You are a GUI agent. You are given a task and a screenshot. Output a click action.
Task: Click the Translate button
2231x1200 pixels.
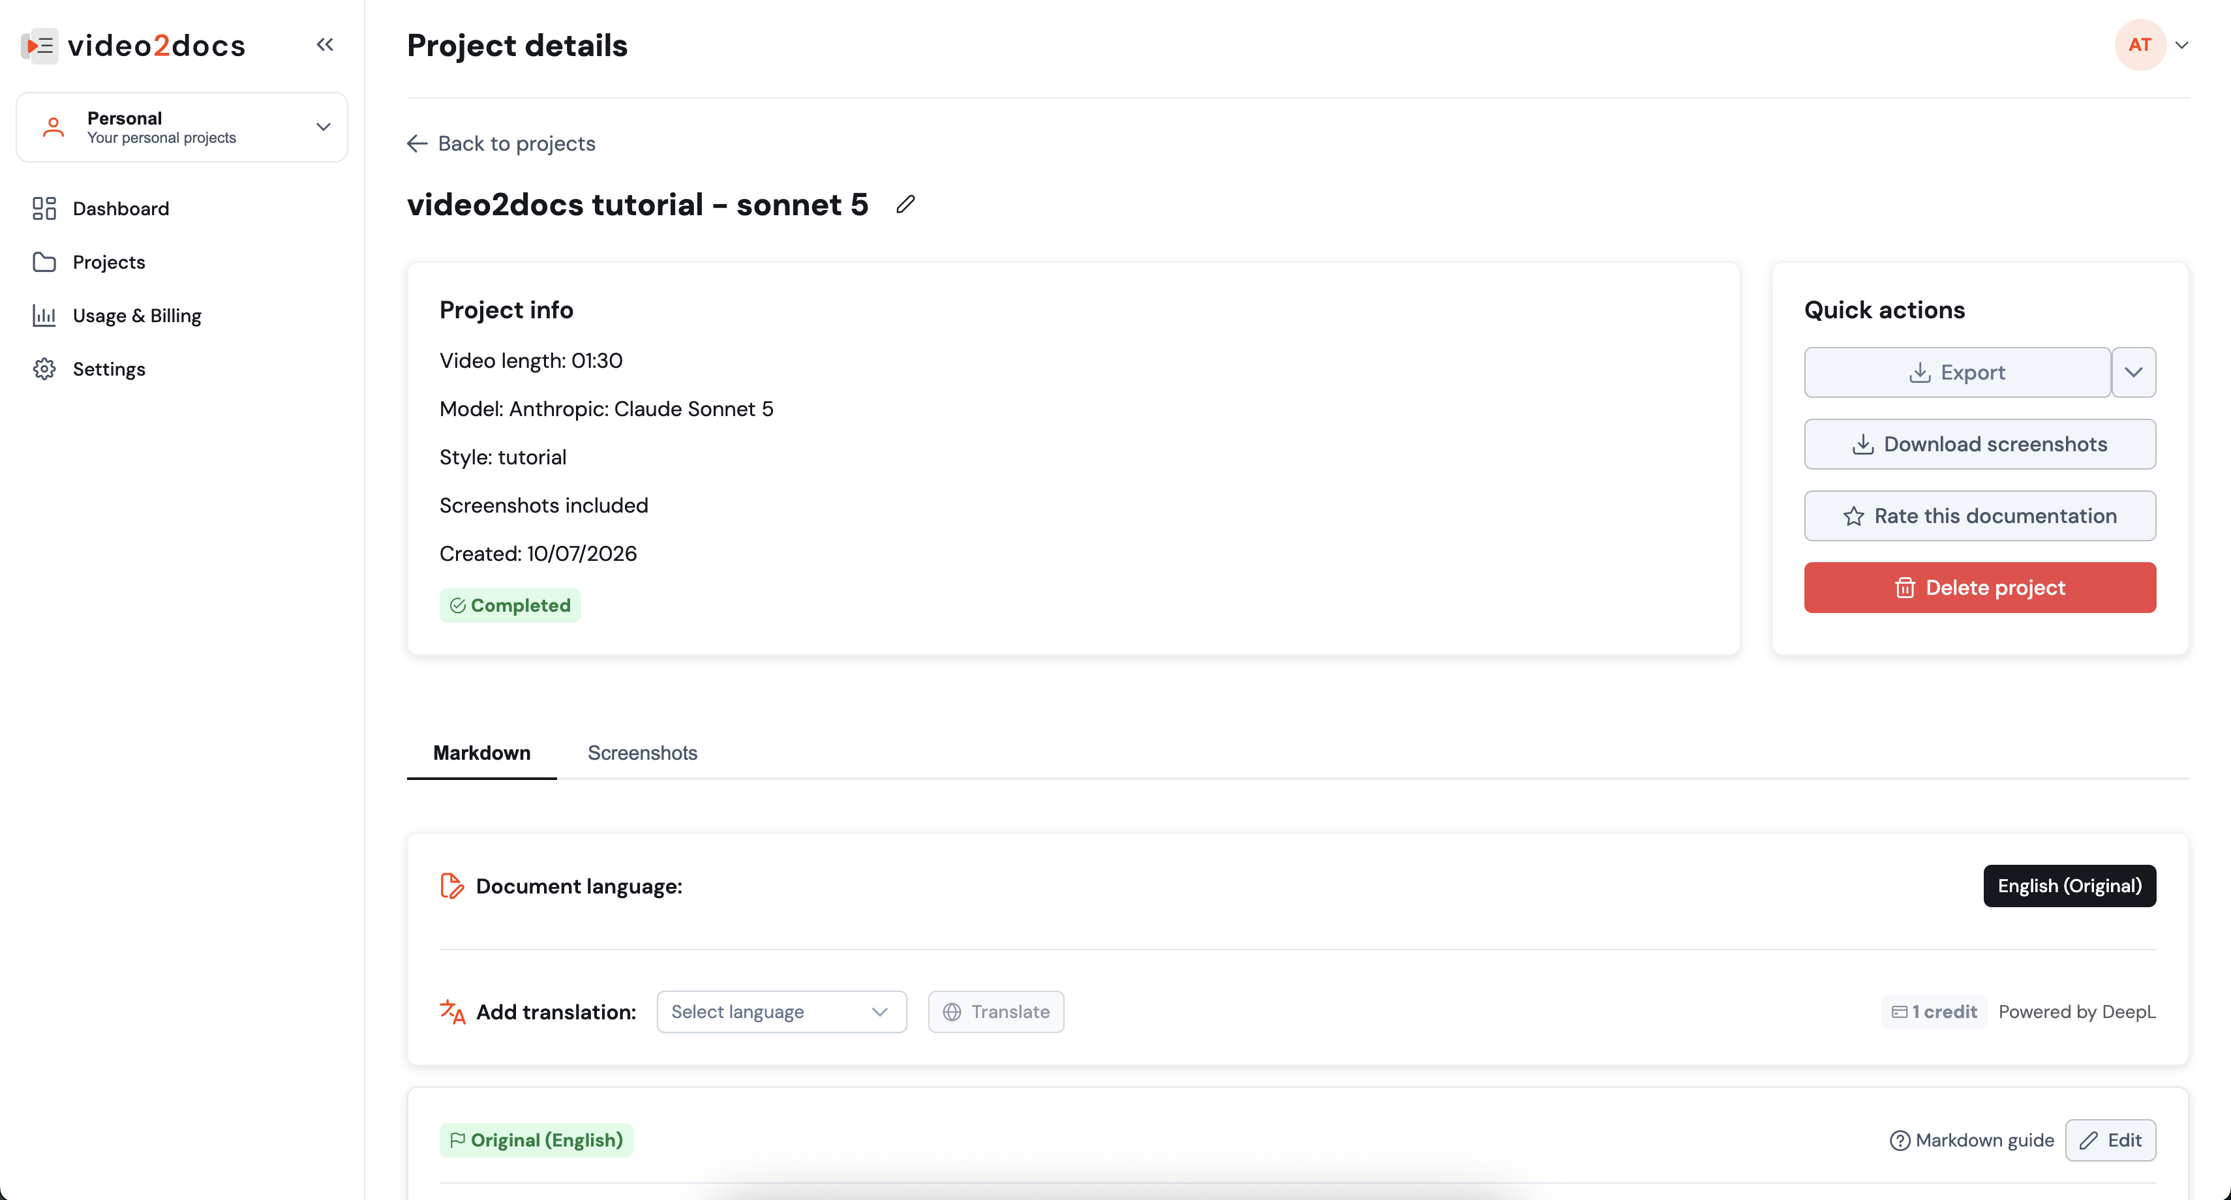[x=996, y=1012]
